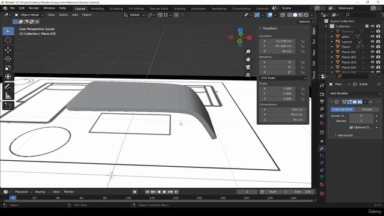384x216 pixels.
Task: Open Global transform orientation dropdown
Action: (x=134, y=15)
